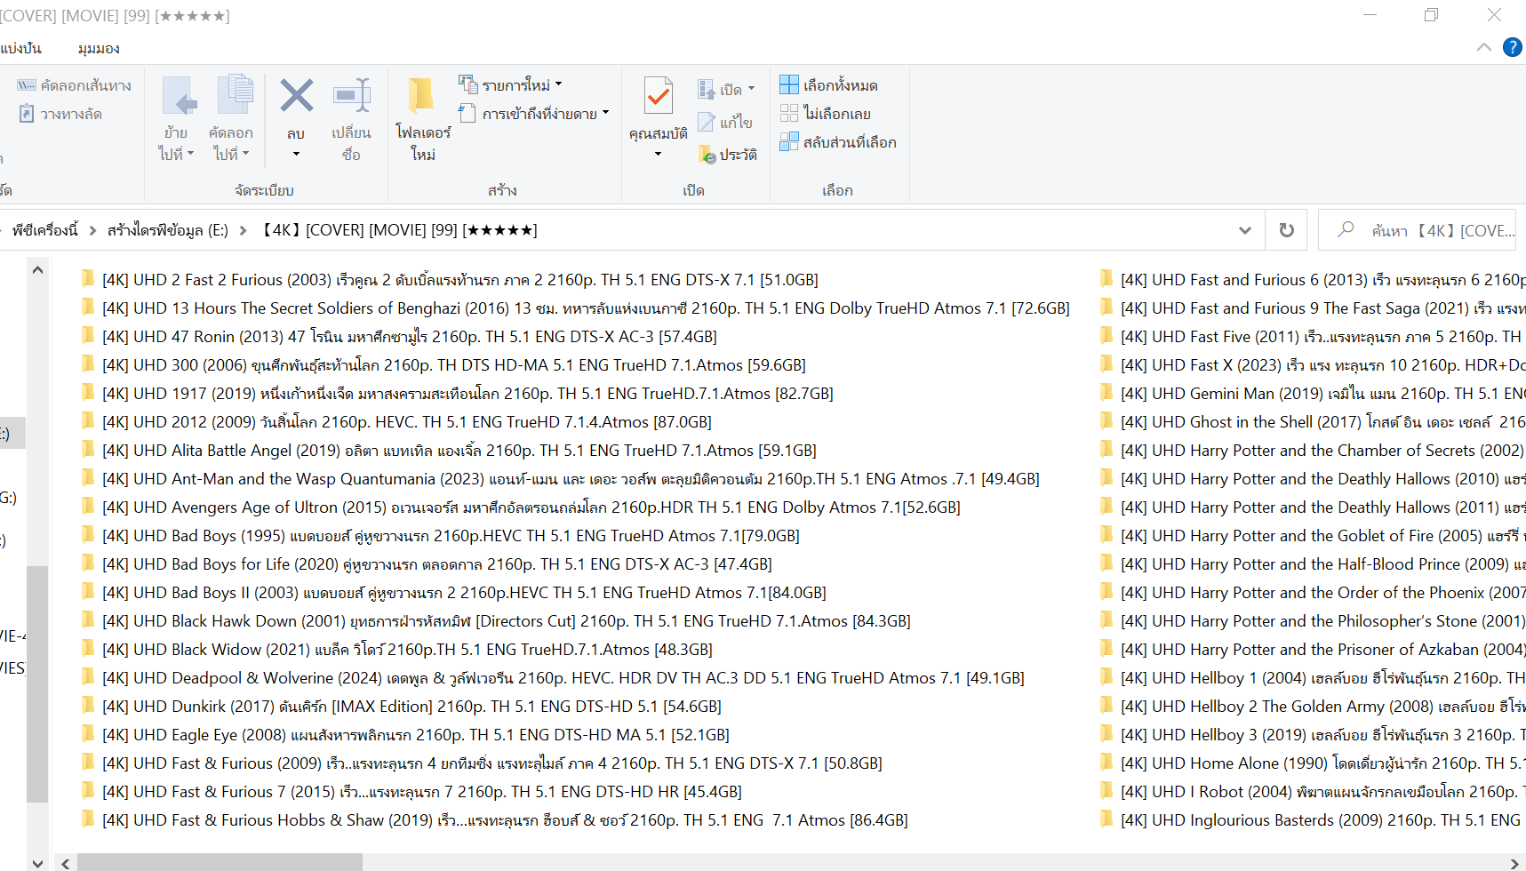Click สร้างไดรฟ์ข้อมูล (E:) breadcrumb
1526x871 pixels.
click(168, 230)
